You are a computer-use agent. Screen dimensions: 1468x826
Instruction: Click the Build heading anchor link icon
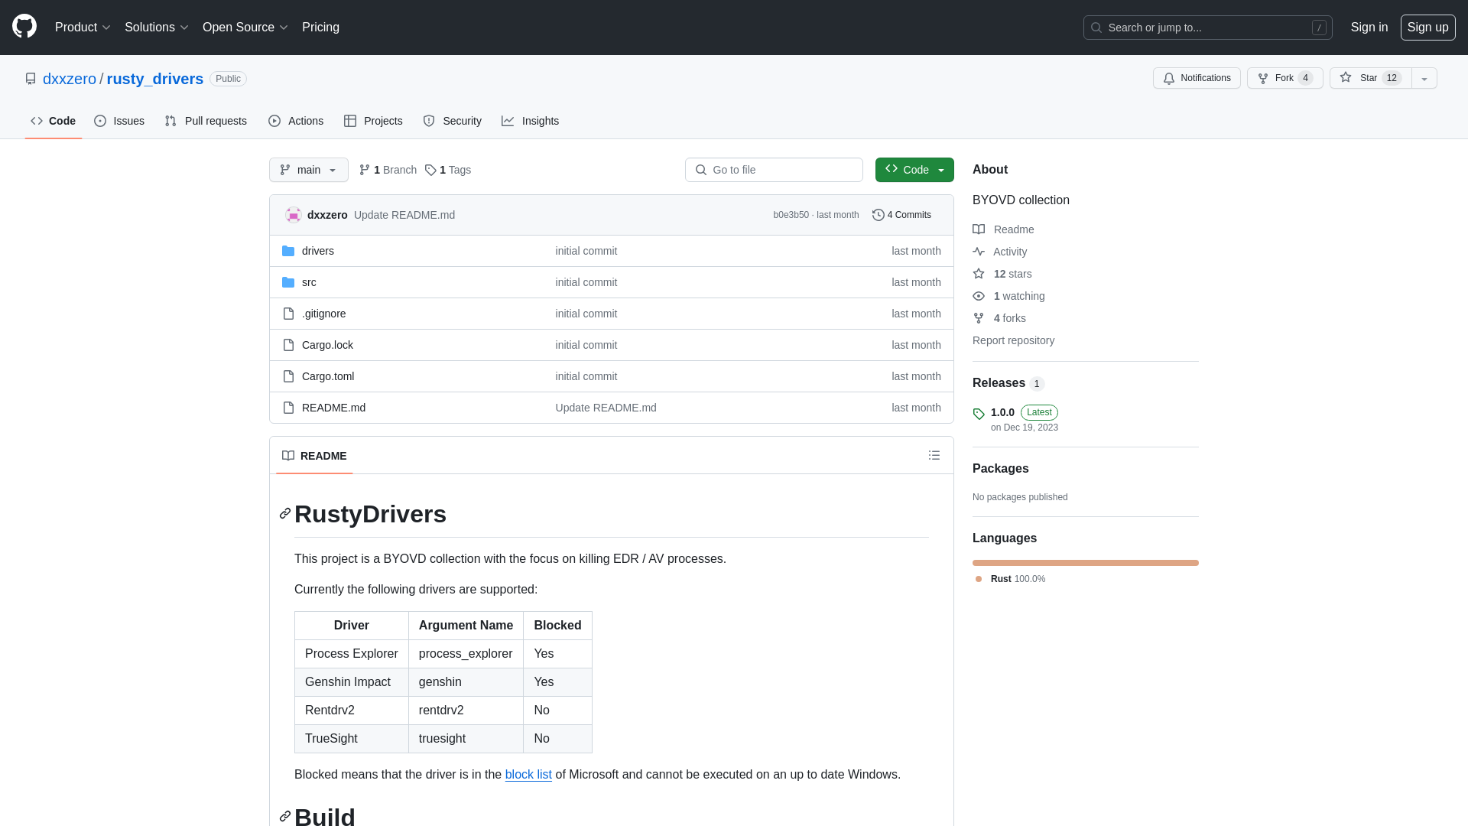285,816
